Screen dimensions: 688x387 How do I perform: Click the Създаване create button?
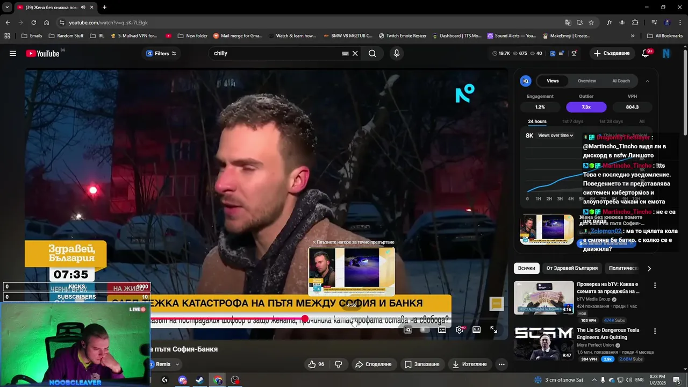click(x=612, y=53)
